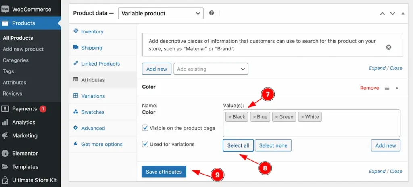Open the Inventory tab
413x187 pixels.
tap(92, 31)
